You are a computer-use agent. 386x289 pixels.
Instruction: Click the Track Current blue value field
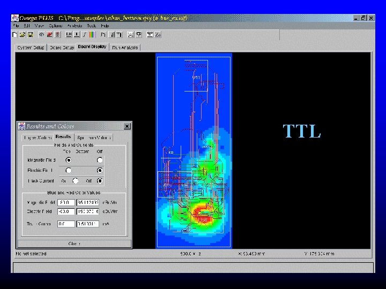coord(66,224)
